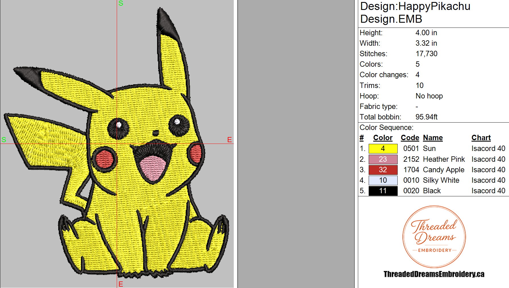The width and height of the screenshot is (509, 288).
Task: Click the Candy Apple red swatch 32
Action: (383, 170)
